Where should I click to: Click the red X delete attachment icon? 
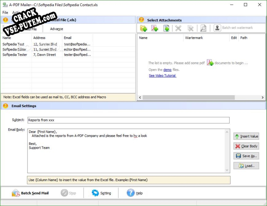(178, 28)
